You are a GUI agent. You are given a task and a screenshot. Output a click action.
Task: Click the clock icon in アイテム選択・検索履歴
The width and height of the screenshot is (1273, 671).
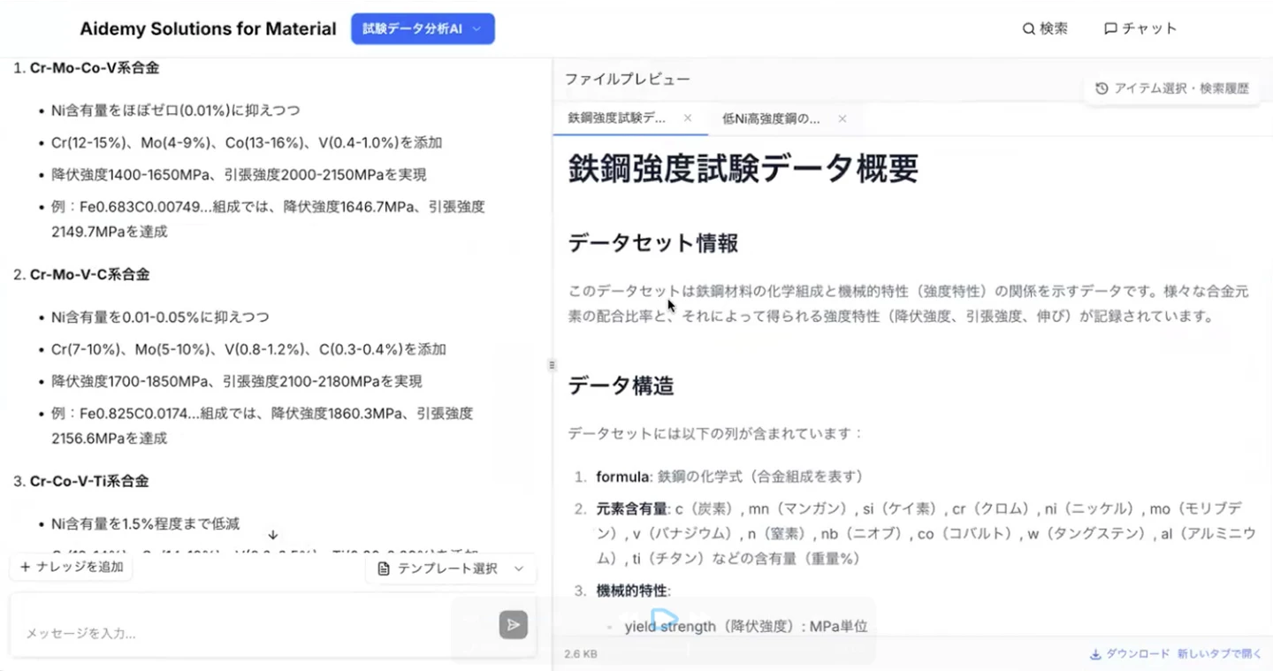[x=1101, y=88]
